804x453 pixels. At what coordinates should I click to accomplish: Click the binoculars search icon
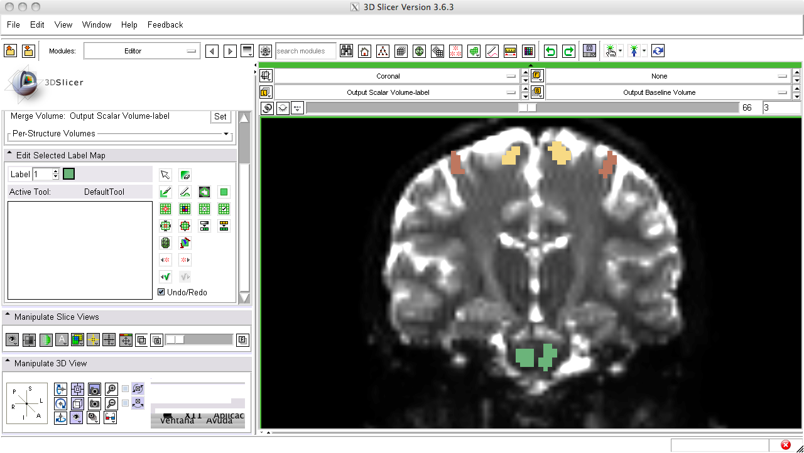(x=346, y=52)
